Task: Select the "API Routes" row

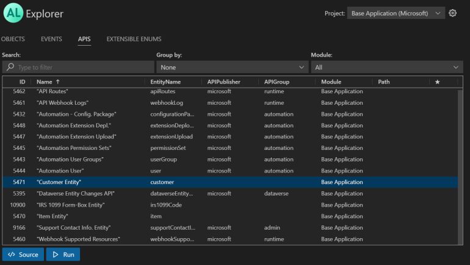Action: [x=230, y=91]
